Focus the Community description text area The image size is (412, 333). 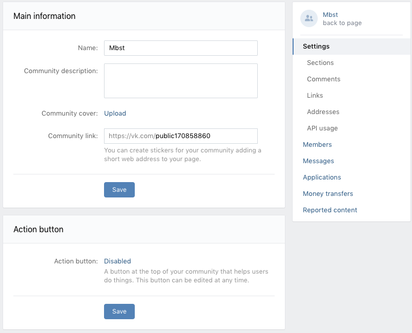(181, 81)
